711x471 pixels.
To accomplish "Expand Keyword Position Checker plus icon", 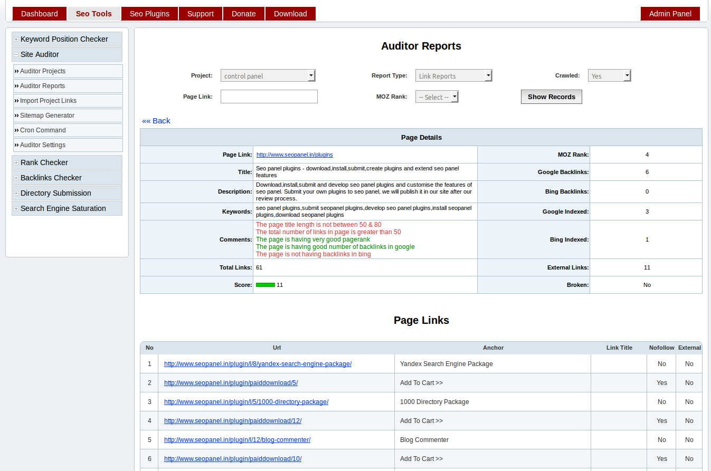I will coord(16,39).
